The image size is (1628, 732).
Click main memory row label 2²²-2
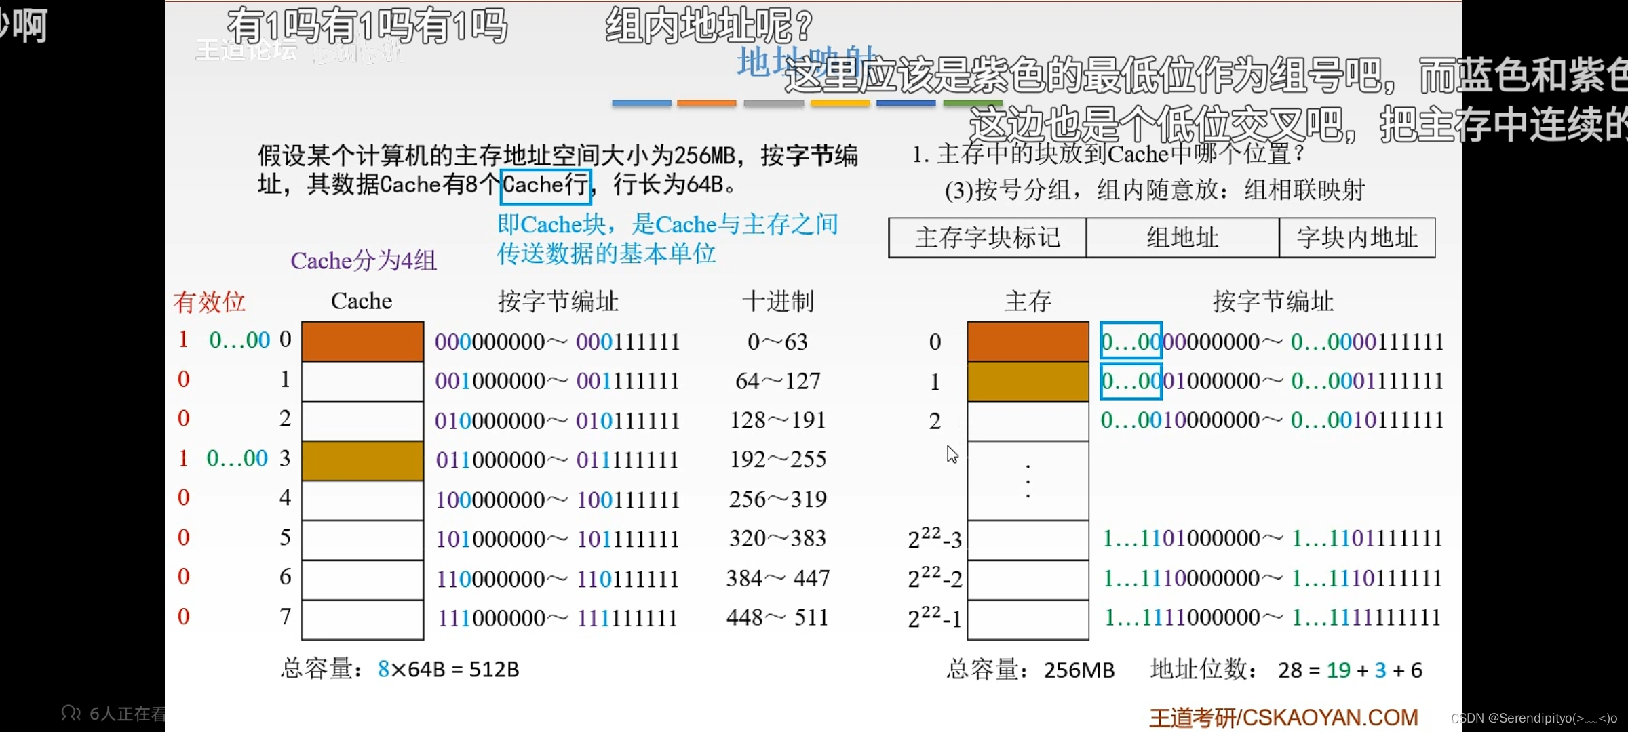[x=935, y=578]
